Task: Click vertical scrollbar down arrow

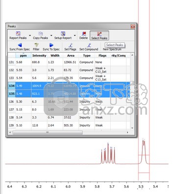Action: pyautogui.click(x=132, y=128)
